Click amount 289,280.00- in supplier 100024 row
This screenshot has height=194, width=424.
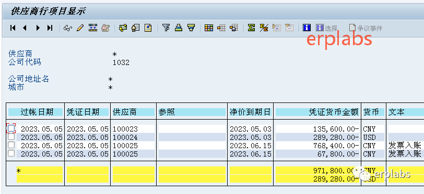pos(317,137)
